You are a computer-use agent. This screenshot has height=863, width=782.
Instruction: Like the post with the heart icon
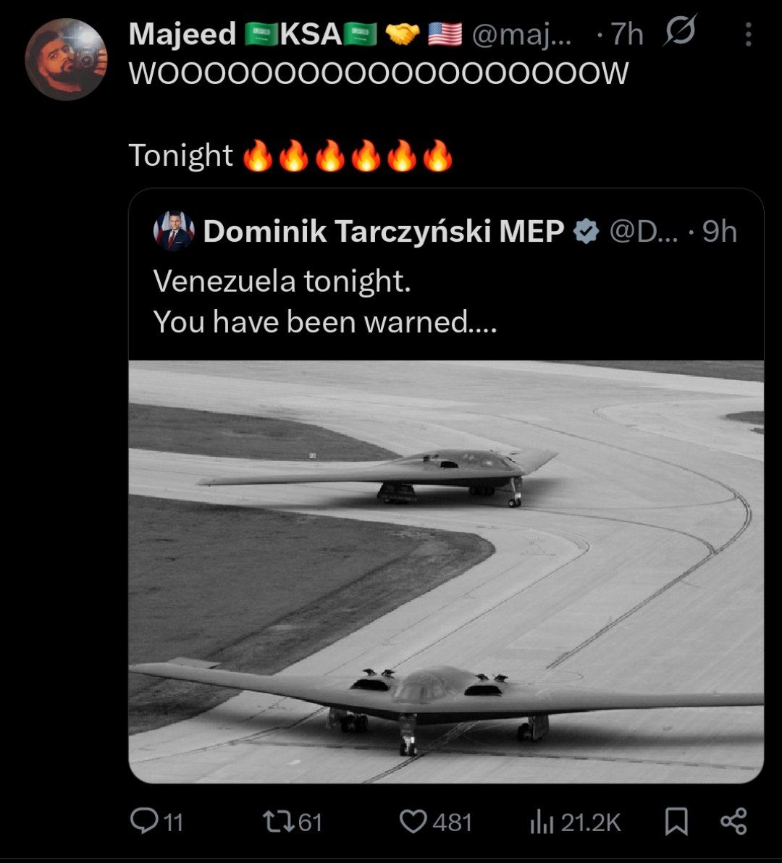coord(414,822)
